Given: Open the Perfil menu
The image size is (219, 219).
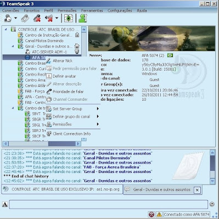Looking at the screenshot, I should click(x=48, y=10).
